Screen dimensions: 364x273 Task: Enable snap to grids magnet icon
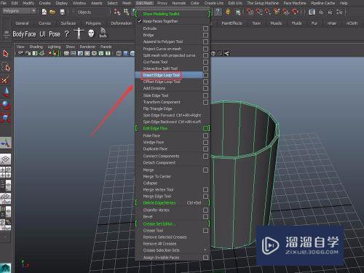tap(249, 12)
